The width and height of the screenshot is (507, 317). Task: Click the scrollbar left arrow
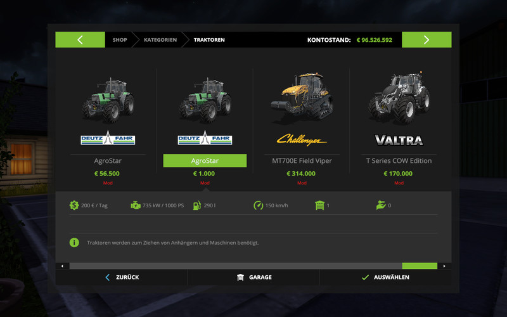pyautogui.click(x=62, y=266)
